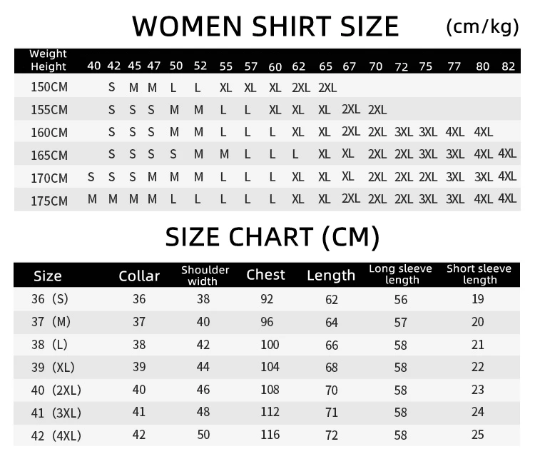Click the Collar column header
The image size is (535, 459).
(x=139, y=276)
